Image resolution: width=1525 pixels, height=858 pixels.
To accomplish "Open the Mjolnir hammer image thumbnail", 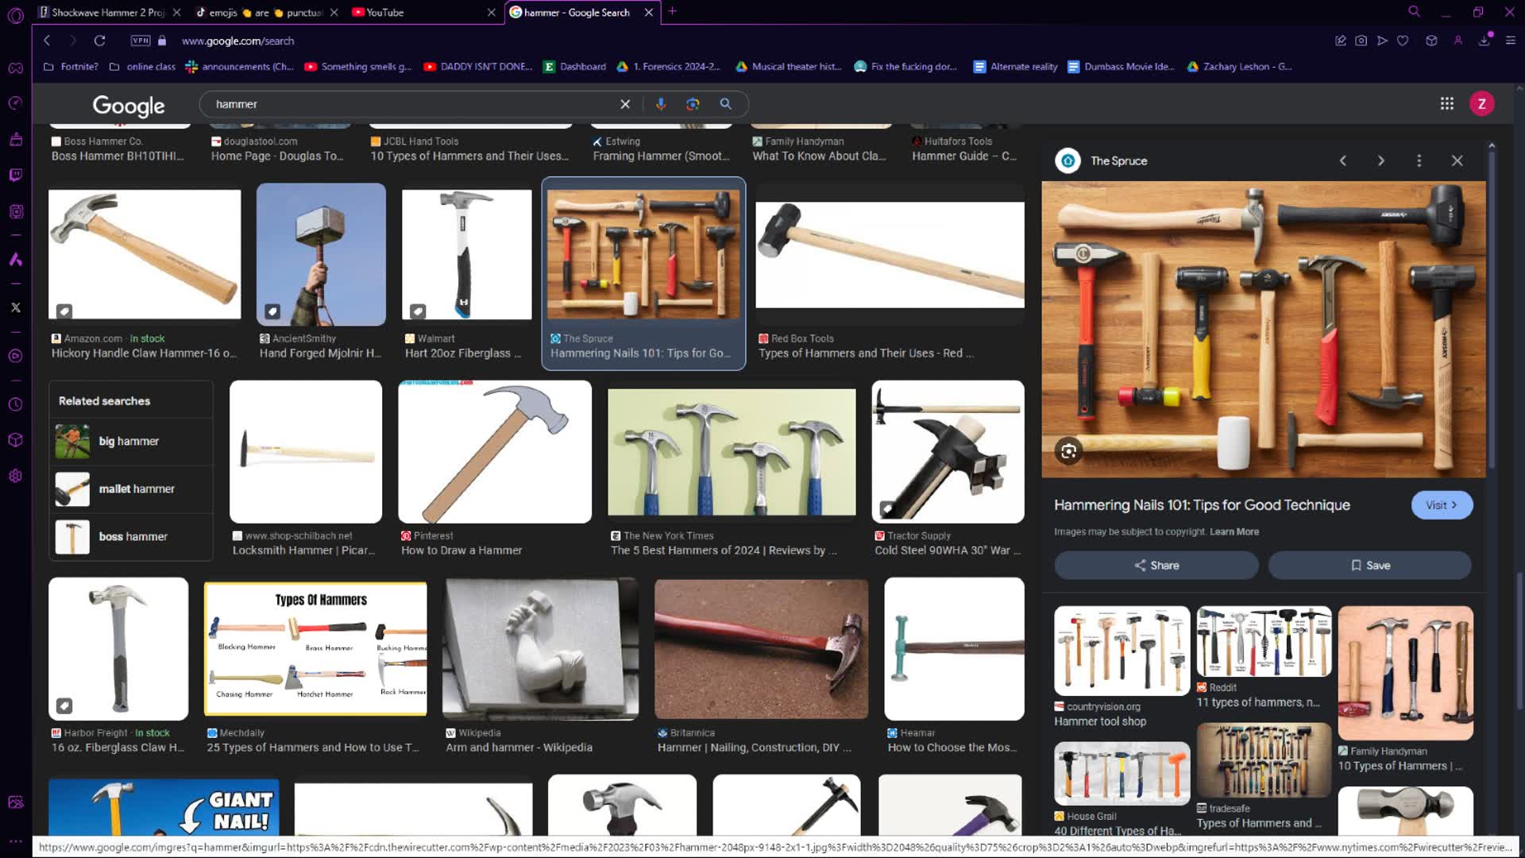I will [x=321, y=254].
